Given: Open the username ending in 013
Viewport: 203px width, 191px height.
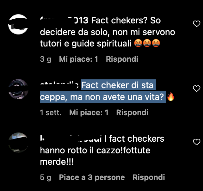Looking at the screenshot, I should tap(64, 21).
